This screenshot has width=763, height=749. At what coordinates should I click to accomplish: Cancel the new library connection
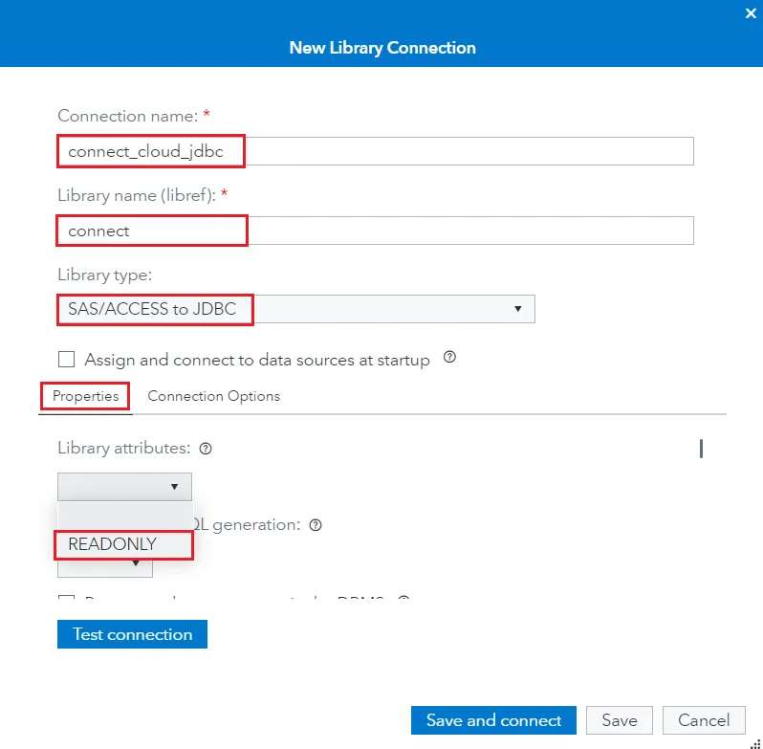(704, 720)
